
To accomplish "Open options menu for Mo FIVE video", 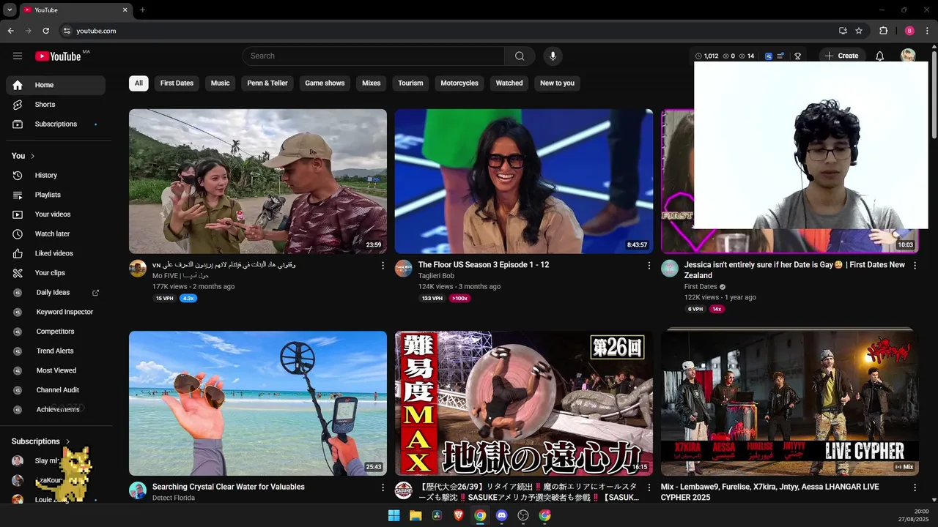I will (383, 266).
